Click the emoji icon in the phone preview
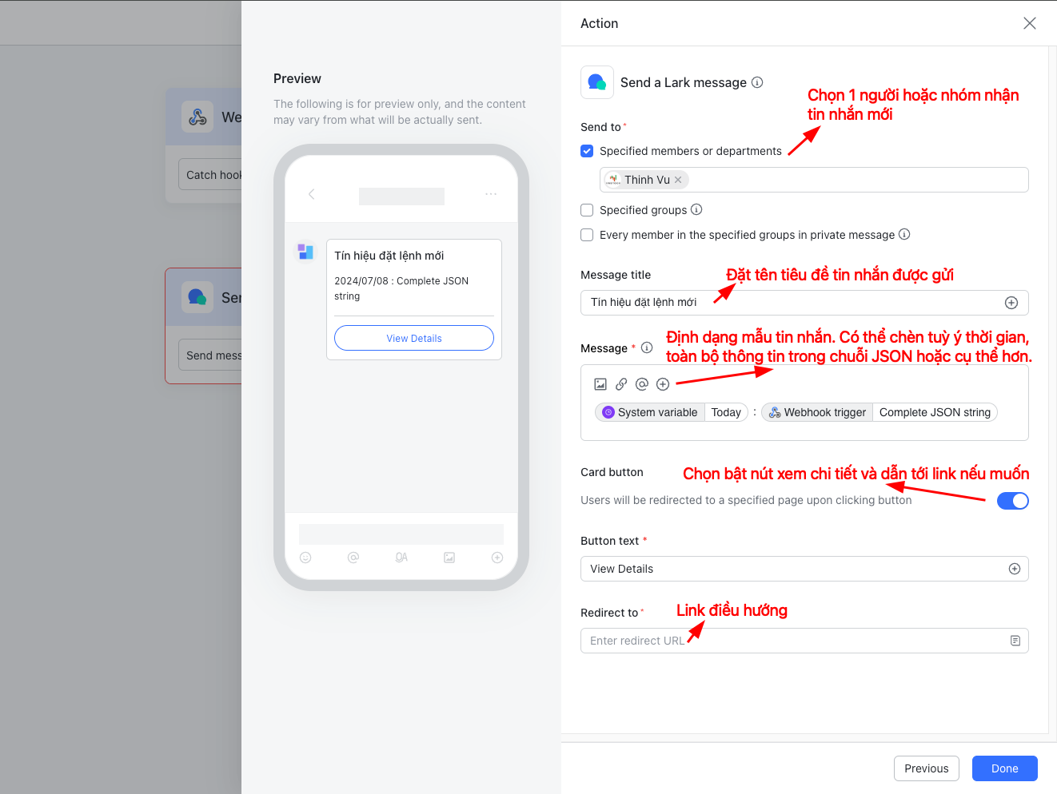Viewport: 1057px width, 794px height. pos(305,558)
